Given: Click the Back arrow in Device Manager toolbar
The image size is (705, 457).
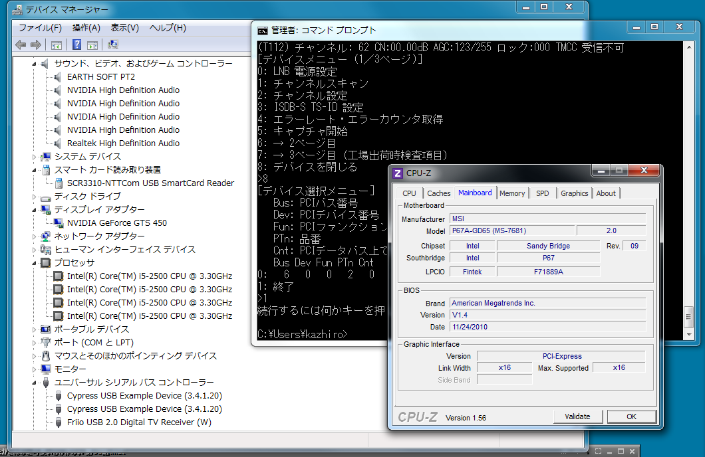Looking at the screenshot, I should 21,45.
